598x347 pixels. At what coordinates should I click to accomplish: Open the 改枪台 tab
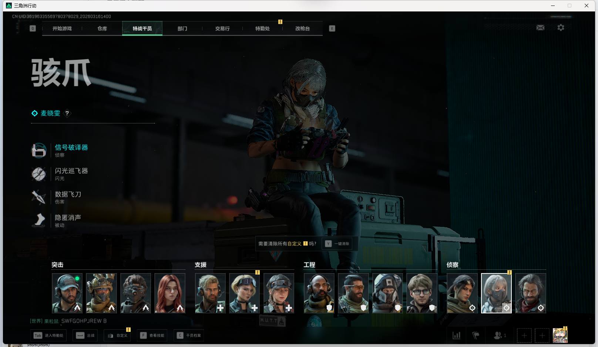coord(302,28)
